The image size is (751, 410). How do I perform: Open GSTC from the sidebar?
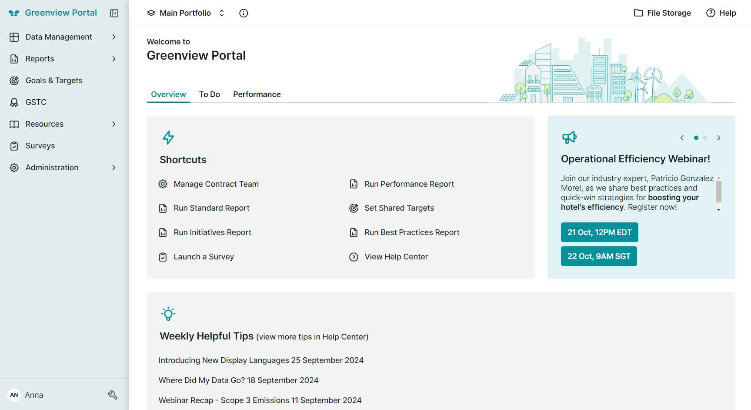click(36, 102)
